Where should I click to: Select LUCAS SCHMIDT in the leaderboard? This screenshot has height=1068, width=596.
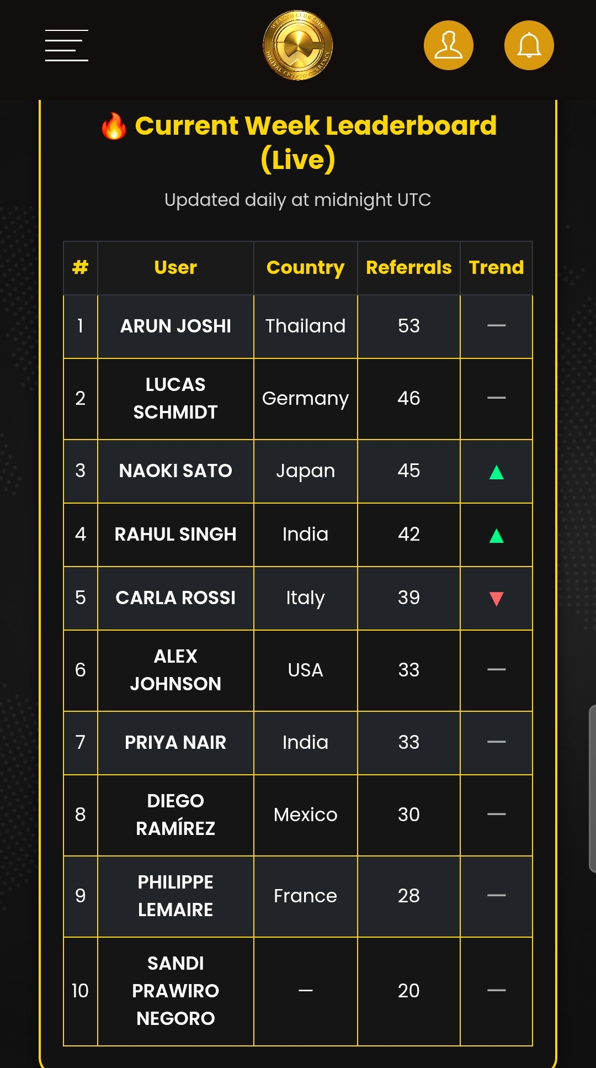(x=175, y=398)
